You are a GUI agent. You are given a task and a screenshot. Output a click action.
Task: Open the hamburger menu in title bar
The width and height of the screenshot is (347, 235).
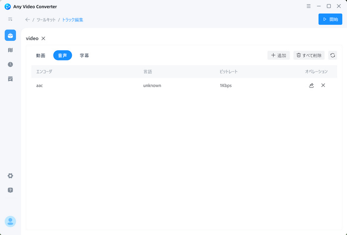click(308, 6)
